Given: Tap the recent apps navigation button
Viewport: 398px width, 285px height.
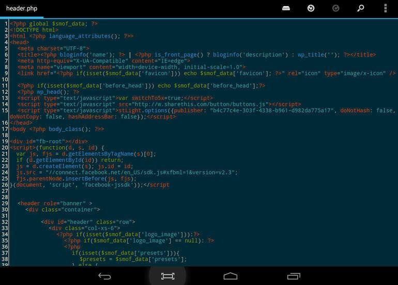Looking at the screenshot, I should point(294,276).
